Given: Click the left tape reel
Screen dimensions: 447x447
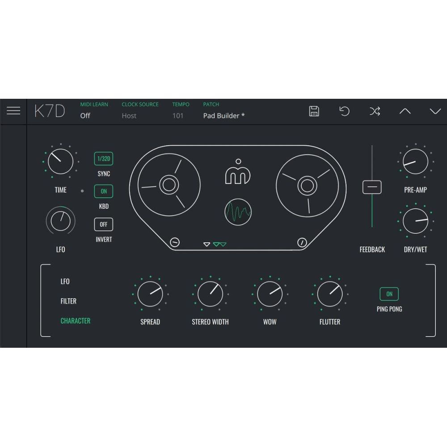Looking at the screenshot, I should (169, 185).
